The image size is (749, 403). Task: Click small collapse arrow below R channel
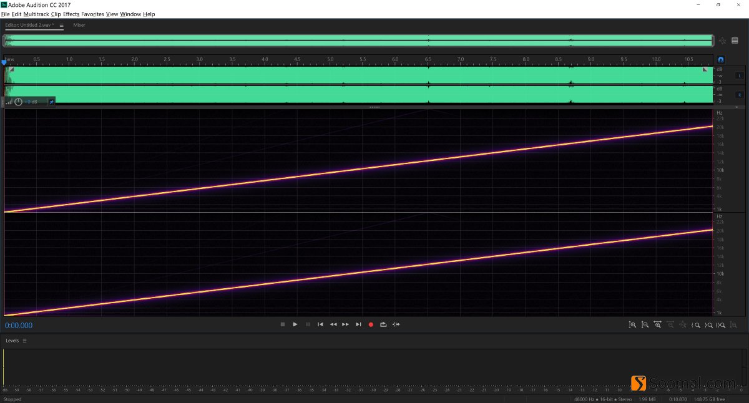pos(737,107)
